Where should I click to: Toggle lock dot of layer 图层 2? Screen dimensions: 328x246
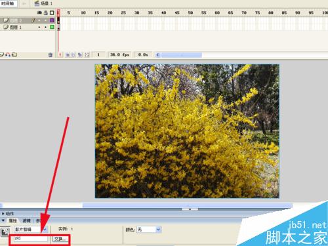[45, 20]
